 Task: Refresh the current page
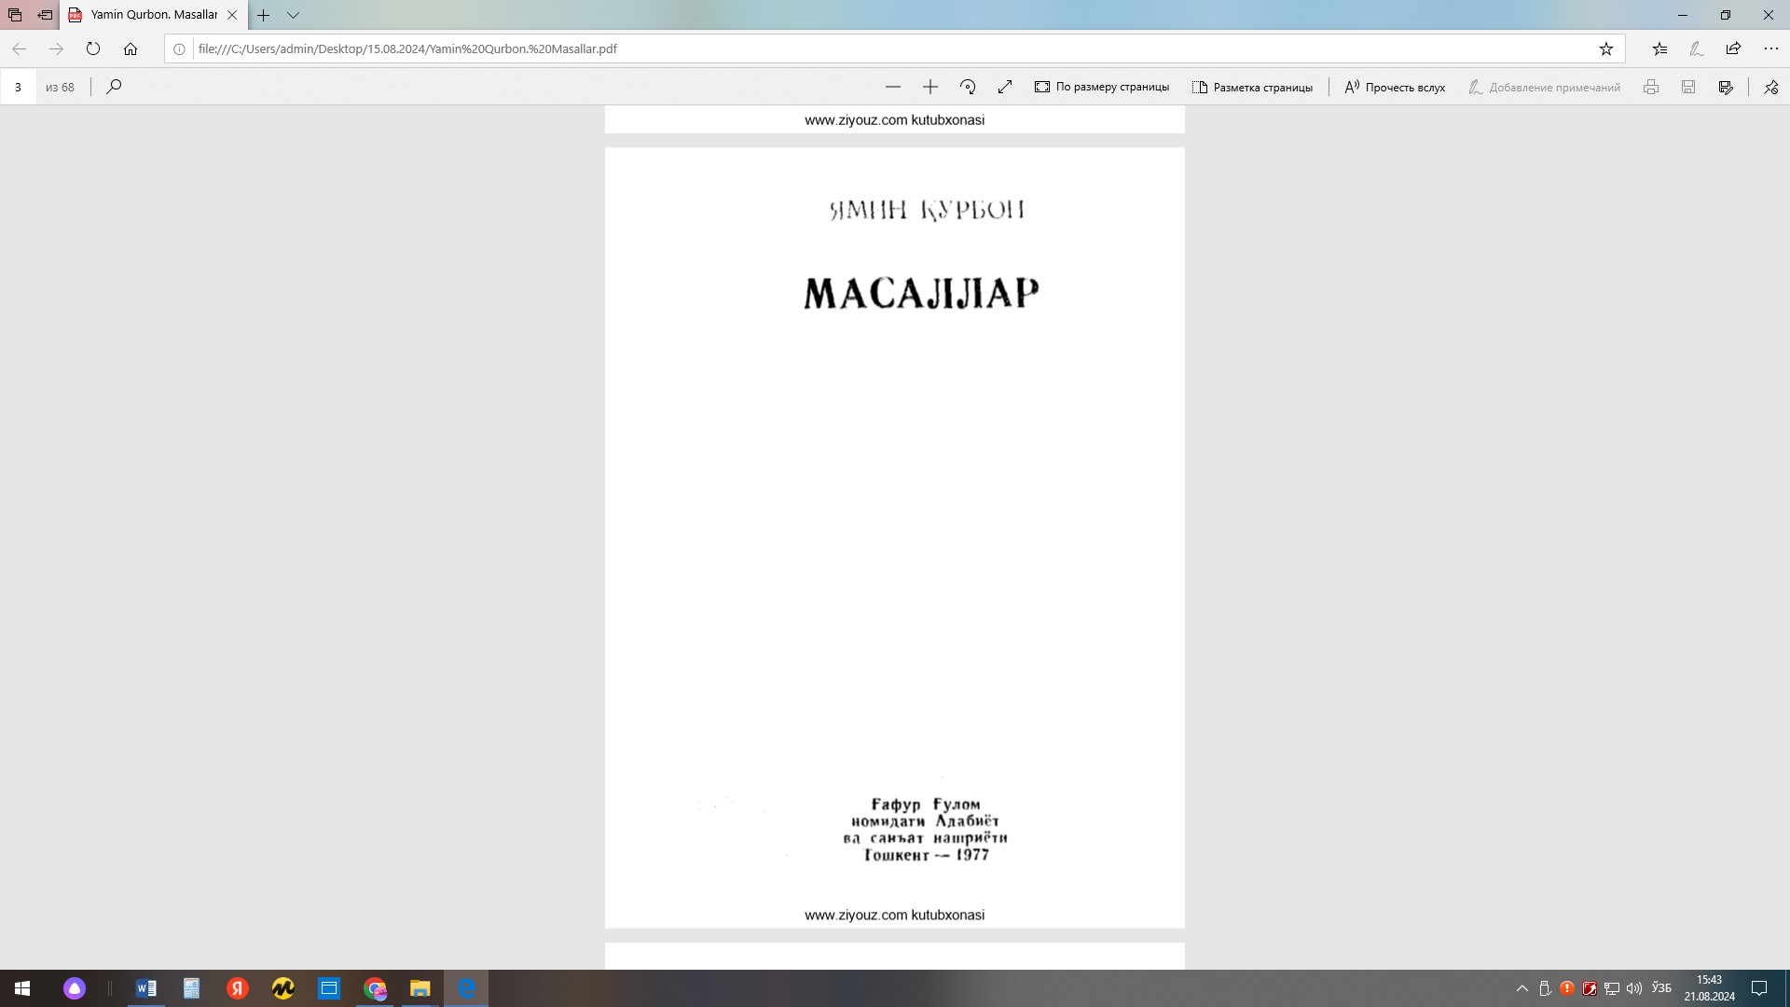click(93, 48)
